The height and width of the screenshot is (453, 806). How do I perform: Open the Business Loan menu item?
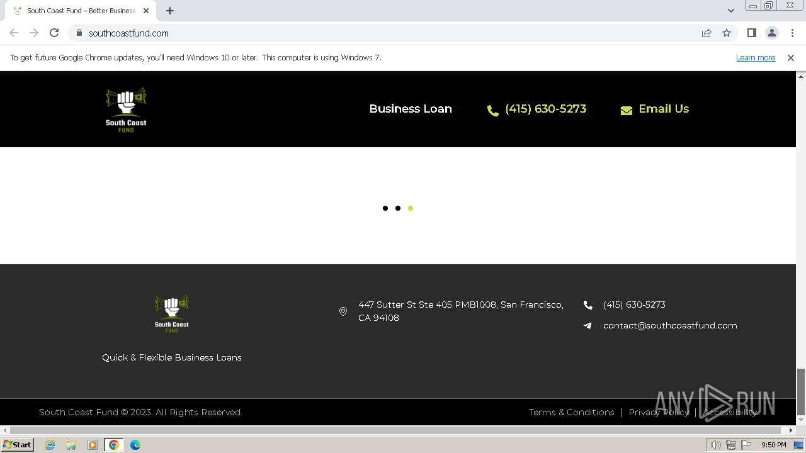tap(411, 109)
